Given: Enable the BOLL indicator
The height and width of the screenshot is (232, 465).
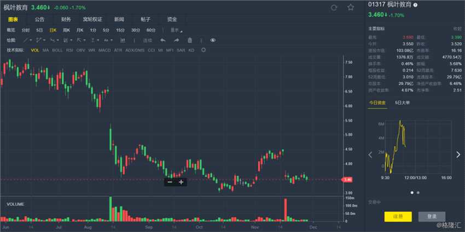Looking at the screenshot, I should 57,50.
